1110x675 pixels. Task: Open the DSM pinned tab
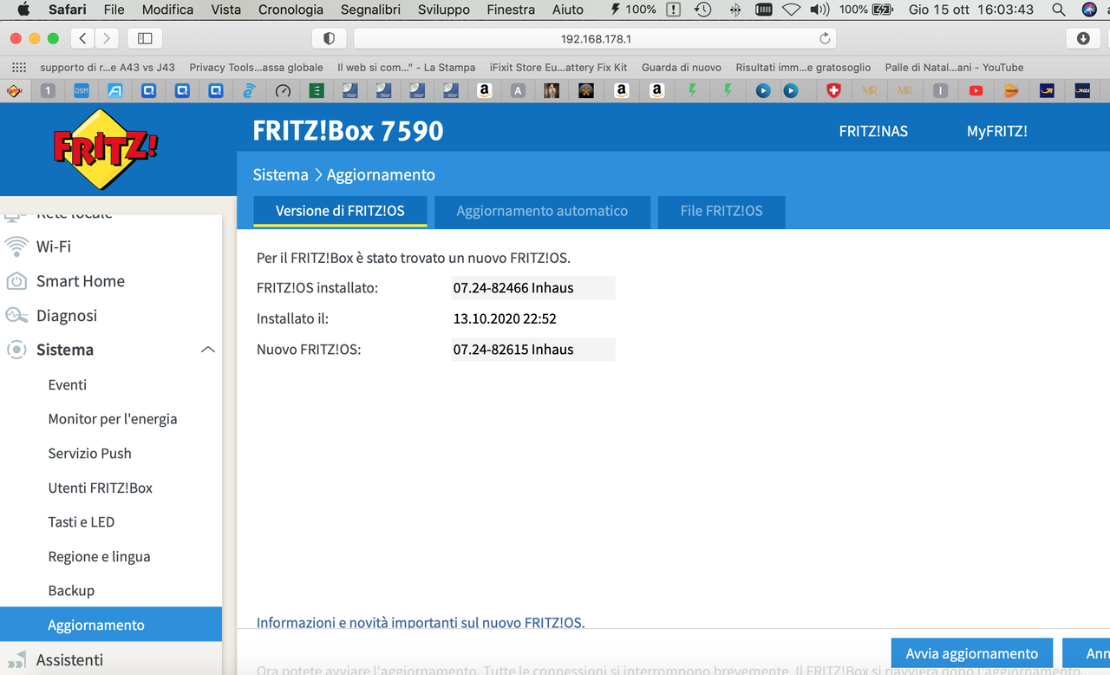[x=82, y=90]
